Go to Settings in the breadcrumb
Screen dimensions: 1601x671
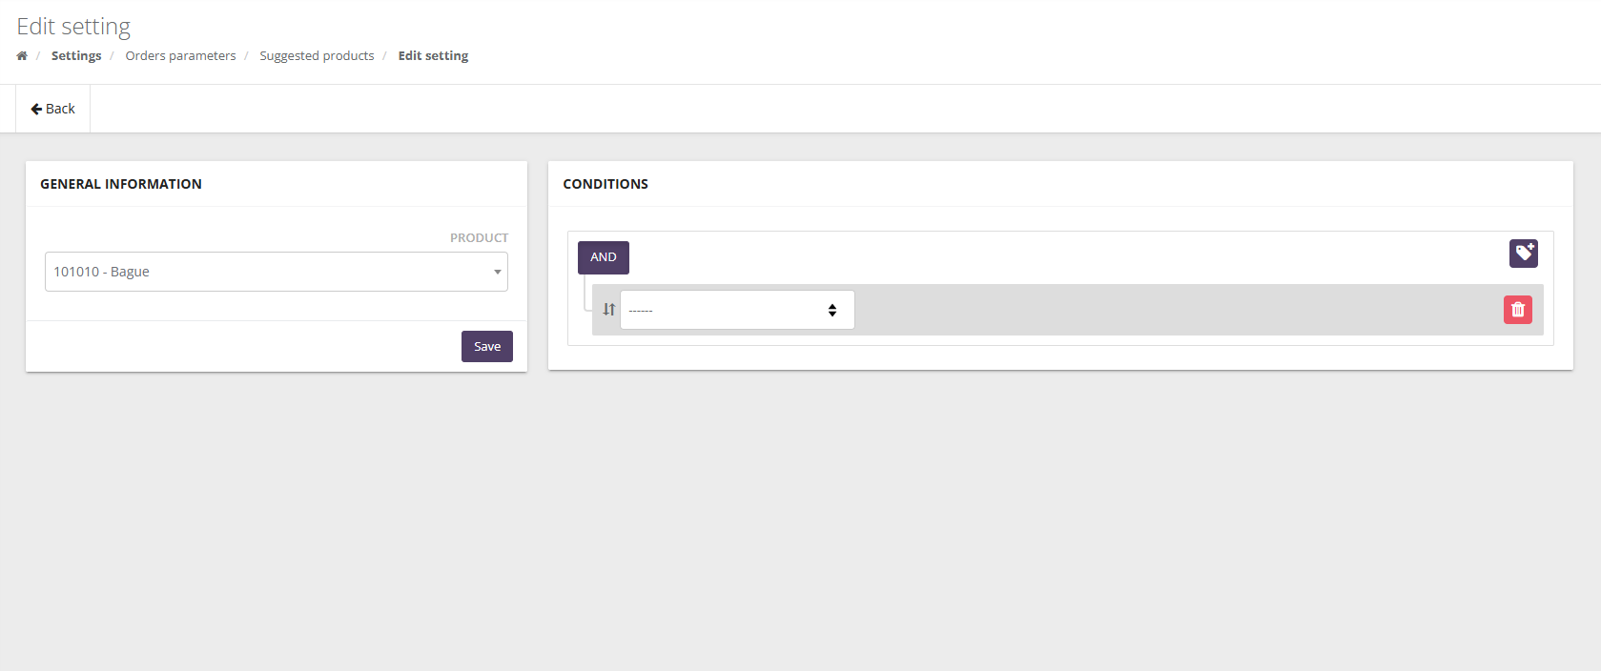pyautogui.click(x=76, y=56)
